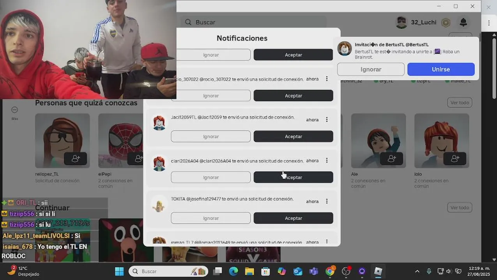Open options menu for Jaci12059TL request
The width and height of the screenshot is (497, 280).
pos(327,120)
